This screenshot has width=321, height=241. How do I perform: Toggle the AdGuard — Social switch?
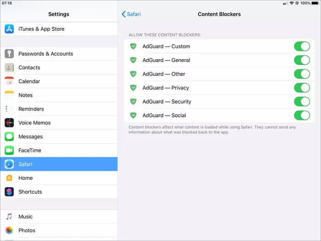(x=302, y=115)
